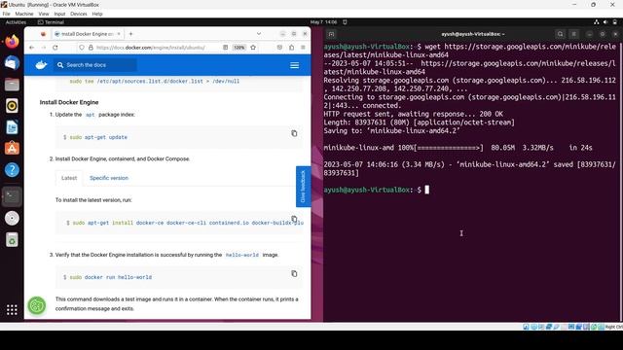Open the optical disc icon in the dock

click(x=12, y=218)
